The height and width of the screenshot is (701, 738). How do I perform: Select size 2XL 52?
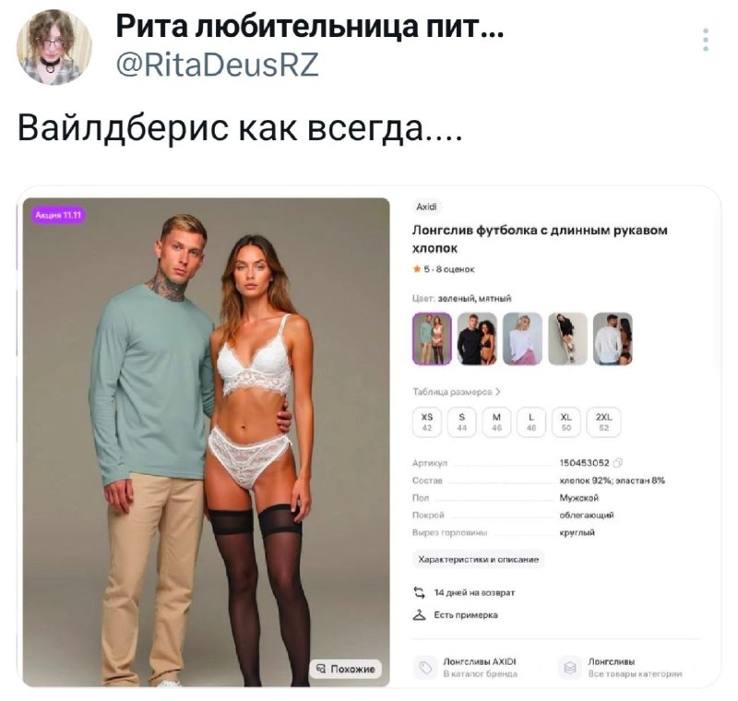click(x=604, y=422)
